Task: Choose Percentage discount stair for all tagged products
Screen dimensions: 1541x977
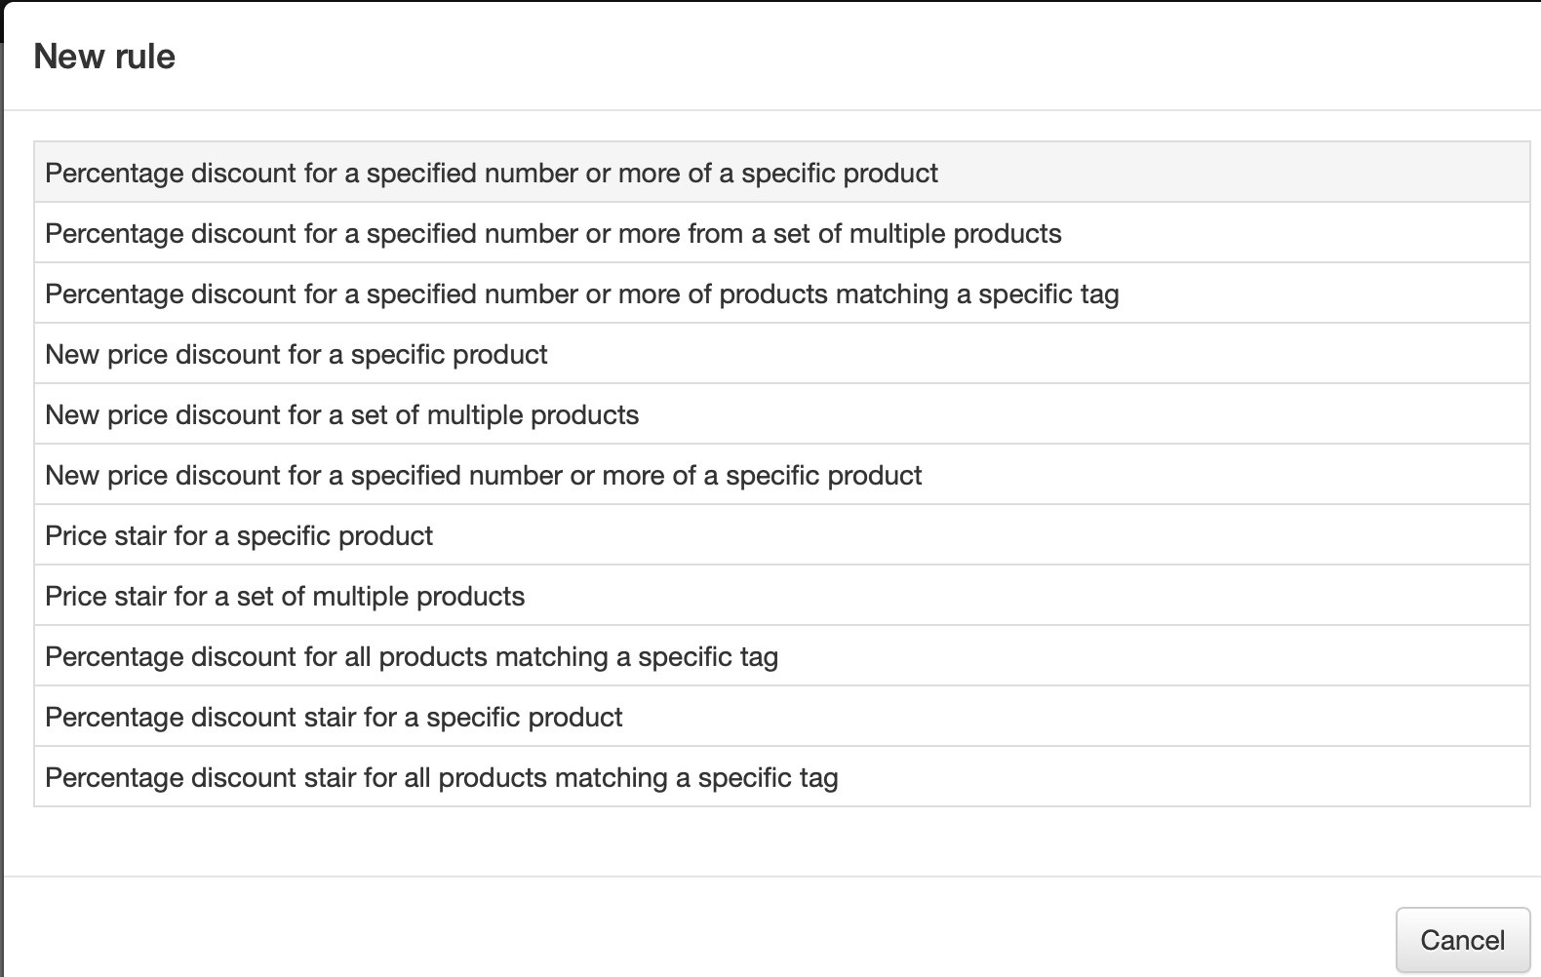Action: pos(441,778)
